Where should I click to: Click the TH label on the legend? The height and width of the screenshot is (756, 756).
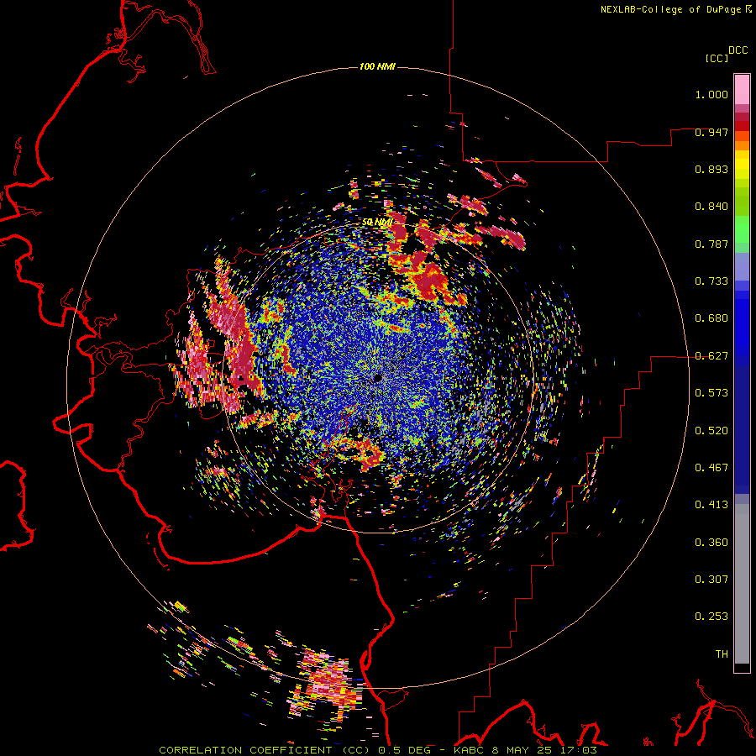pyautogui.click(x=722, y=654)
